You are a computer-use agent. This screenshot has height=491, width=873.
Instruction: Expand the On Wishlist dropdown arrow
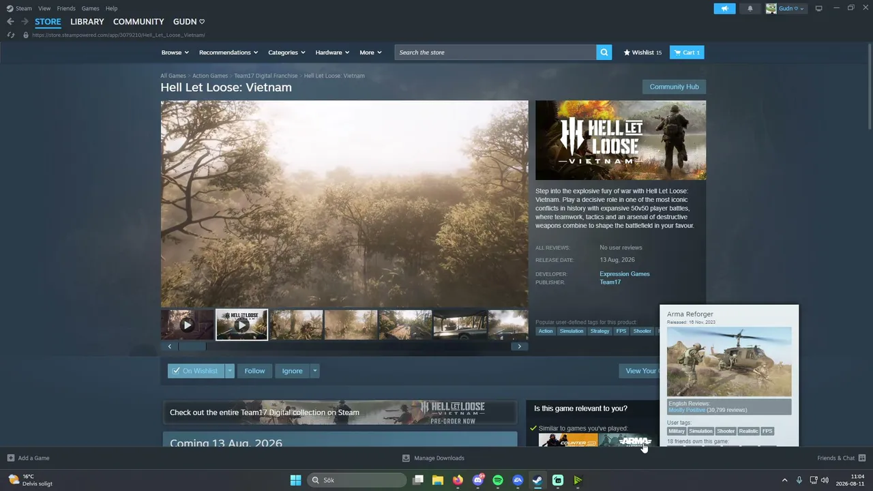point(230,371)
